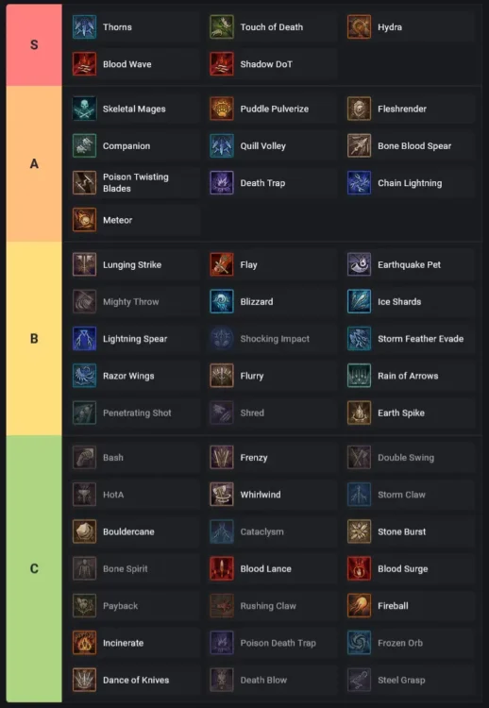Open the Storm Feather Evade build
The height and width of the screenshot is (708, 489).
[x=409, y=339]
